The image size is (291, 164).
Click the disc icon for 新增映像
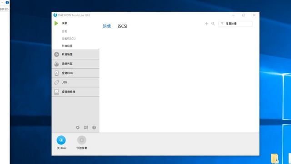coord(56,54)
